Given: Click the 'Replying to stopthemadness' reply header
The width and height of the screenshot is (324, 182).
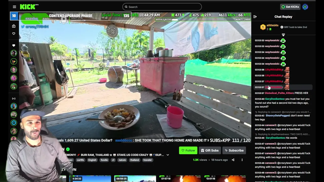Looking at the screenshot, I should 282,134.
